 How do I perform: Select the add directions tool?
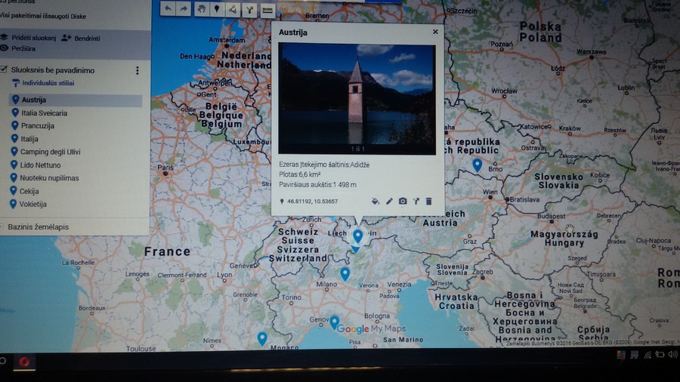[250, 10]
